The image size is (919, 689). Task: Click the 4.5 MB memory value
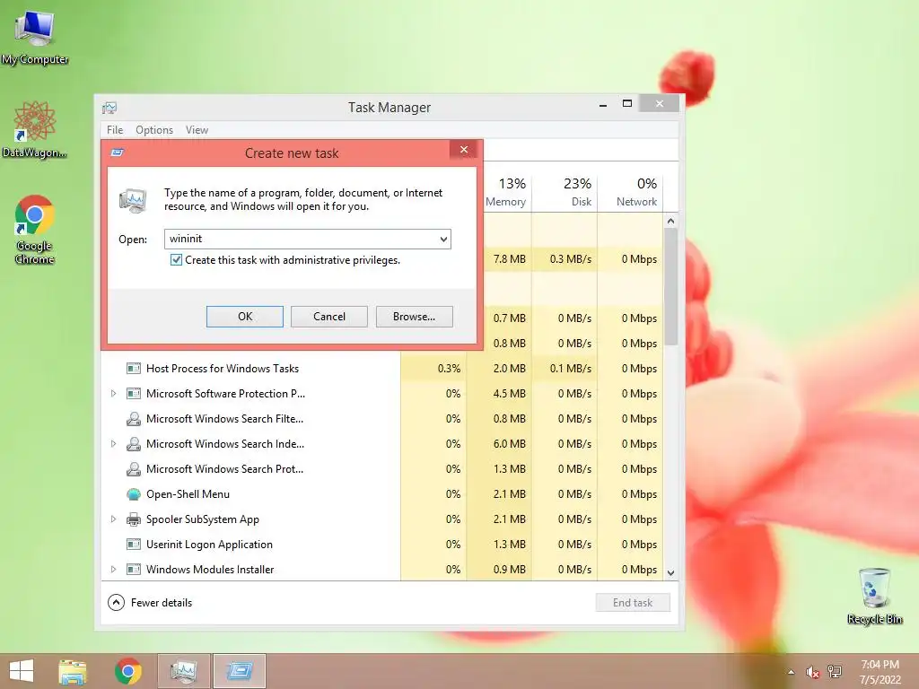tap(510, 394)
